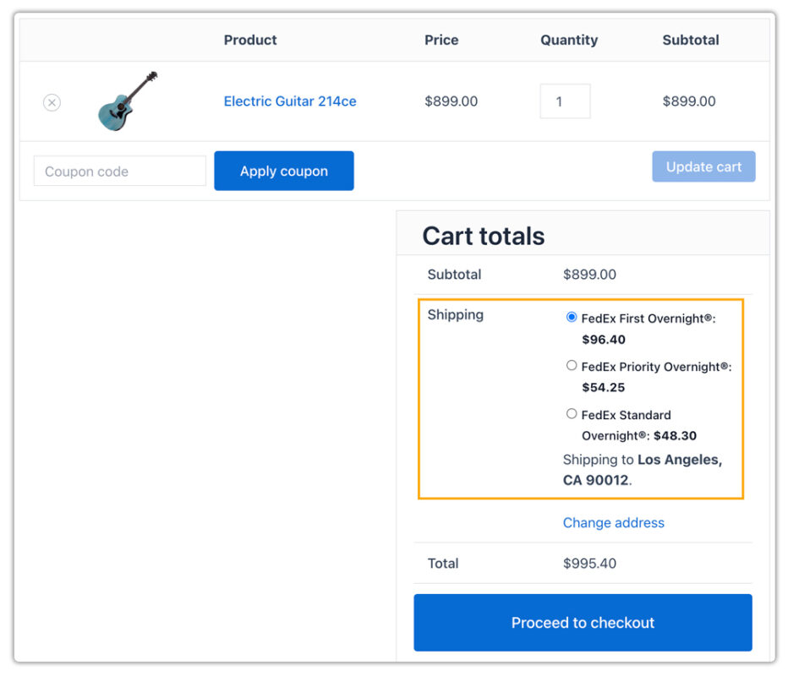Click the quantity input box
The width and height of the screenshot is (788, 676).
(x=565, y=101)
